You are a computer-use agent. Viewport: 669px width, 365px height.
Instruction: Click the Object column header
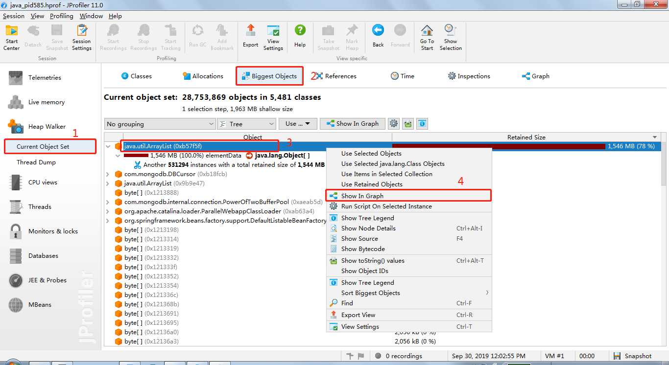tap(253, 137)
